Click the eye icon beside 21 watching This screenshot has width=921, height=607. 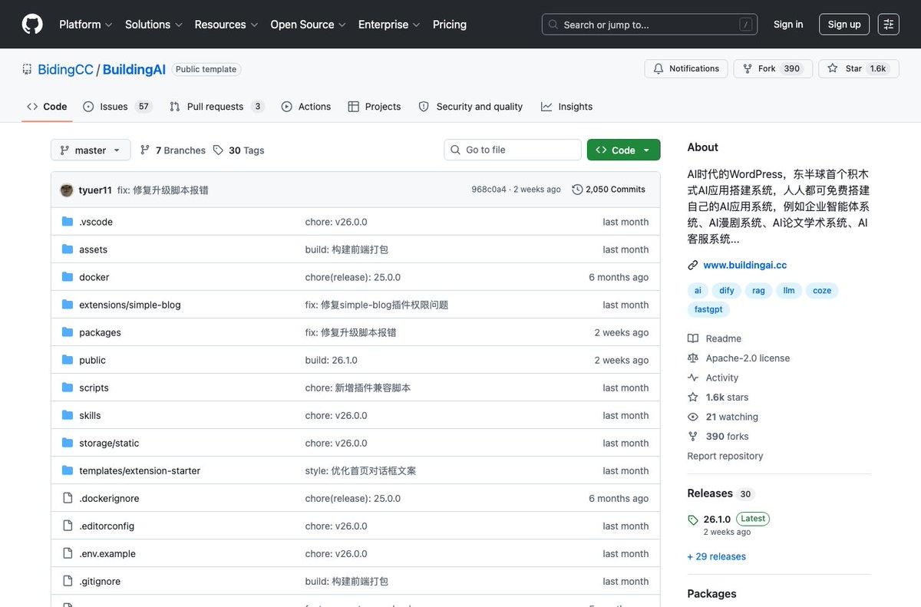(693, 417)
